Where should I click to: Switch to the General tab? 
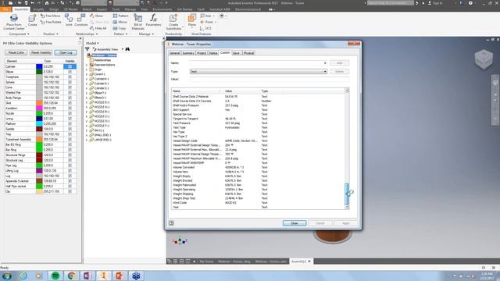(x=175, y=53)
